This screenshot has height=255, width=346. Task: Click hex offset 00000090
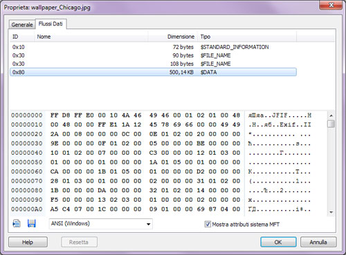(x=27, y=200)
